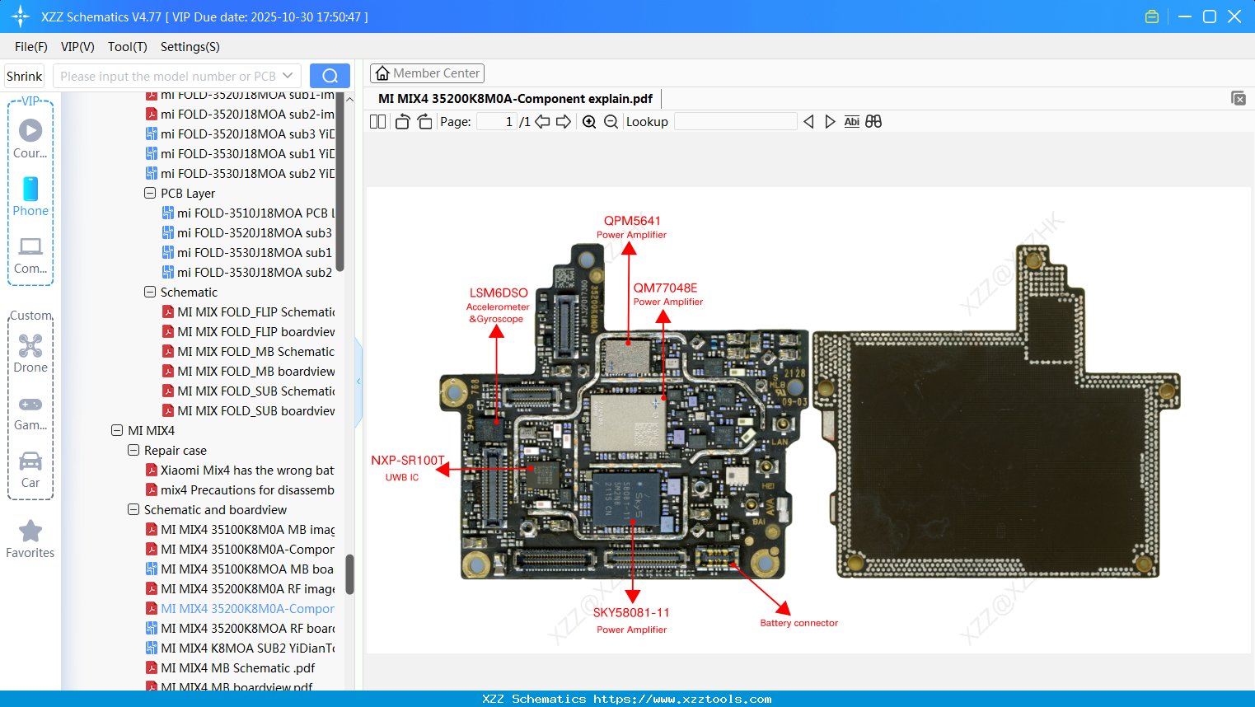
Task: Open binoculars search in PDF toolbar
Action: 873,121
